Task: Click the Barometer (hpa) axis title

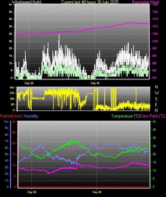Action: 146,2
